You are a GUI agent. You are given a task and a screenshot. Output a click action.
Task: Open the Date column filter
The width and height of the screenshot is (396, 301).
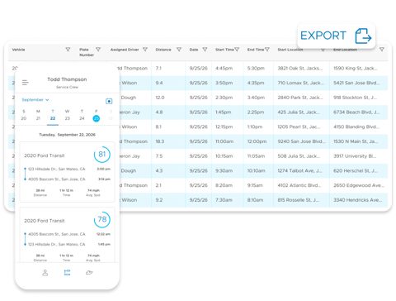(205, 50)
